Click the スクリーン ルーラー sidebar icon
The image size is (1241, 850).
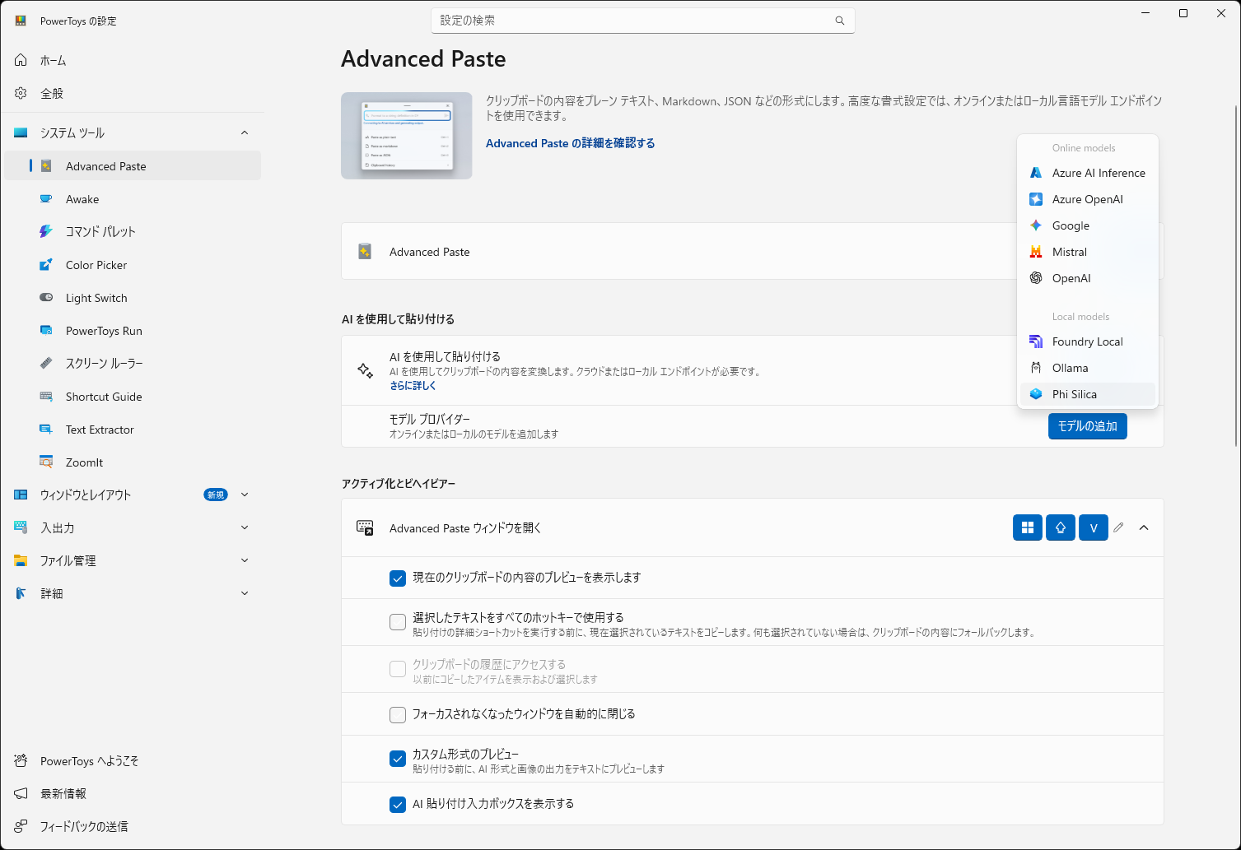46,364
